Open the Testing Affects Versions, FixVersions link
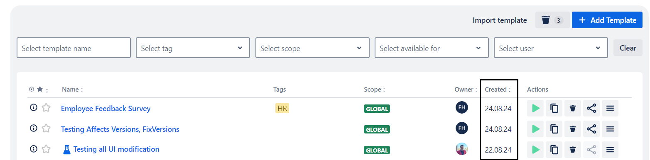The height and width of the screenshot is (160, 650). [x=120, y=129]
